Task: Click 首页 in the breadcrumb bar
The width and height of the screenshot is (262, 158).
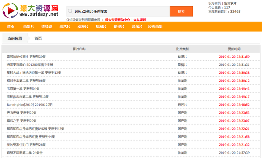Action: (38, 38)
